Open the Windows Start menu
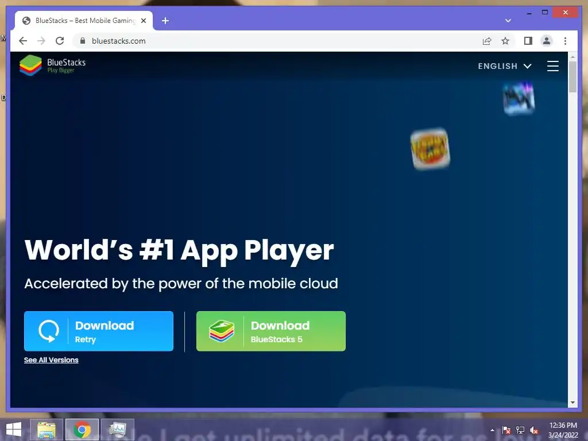The width and height of the screenshot is (588, 441). [x=14, y=430]
